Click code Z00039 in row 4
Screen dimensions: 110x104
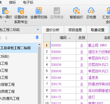point(56,65)
